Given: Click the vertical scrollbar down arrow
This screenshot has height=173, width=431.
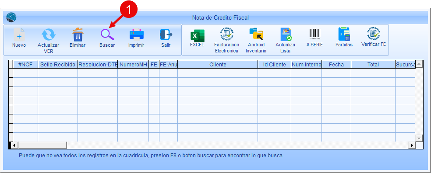Looking at the screenshot, I should click(x=419, y=138).
